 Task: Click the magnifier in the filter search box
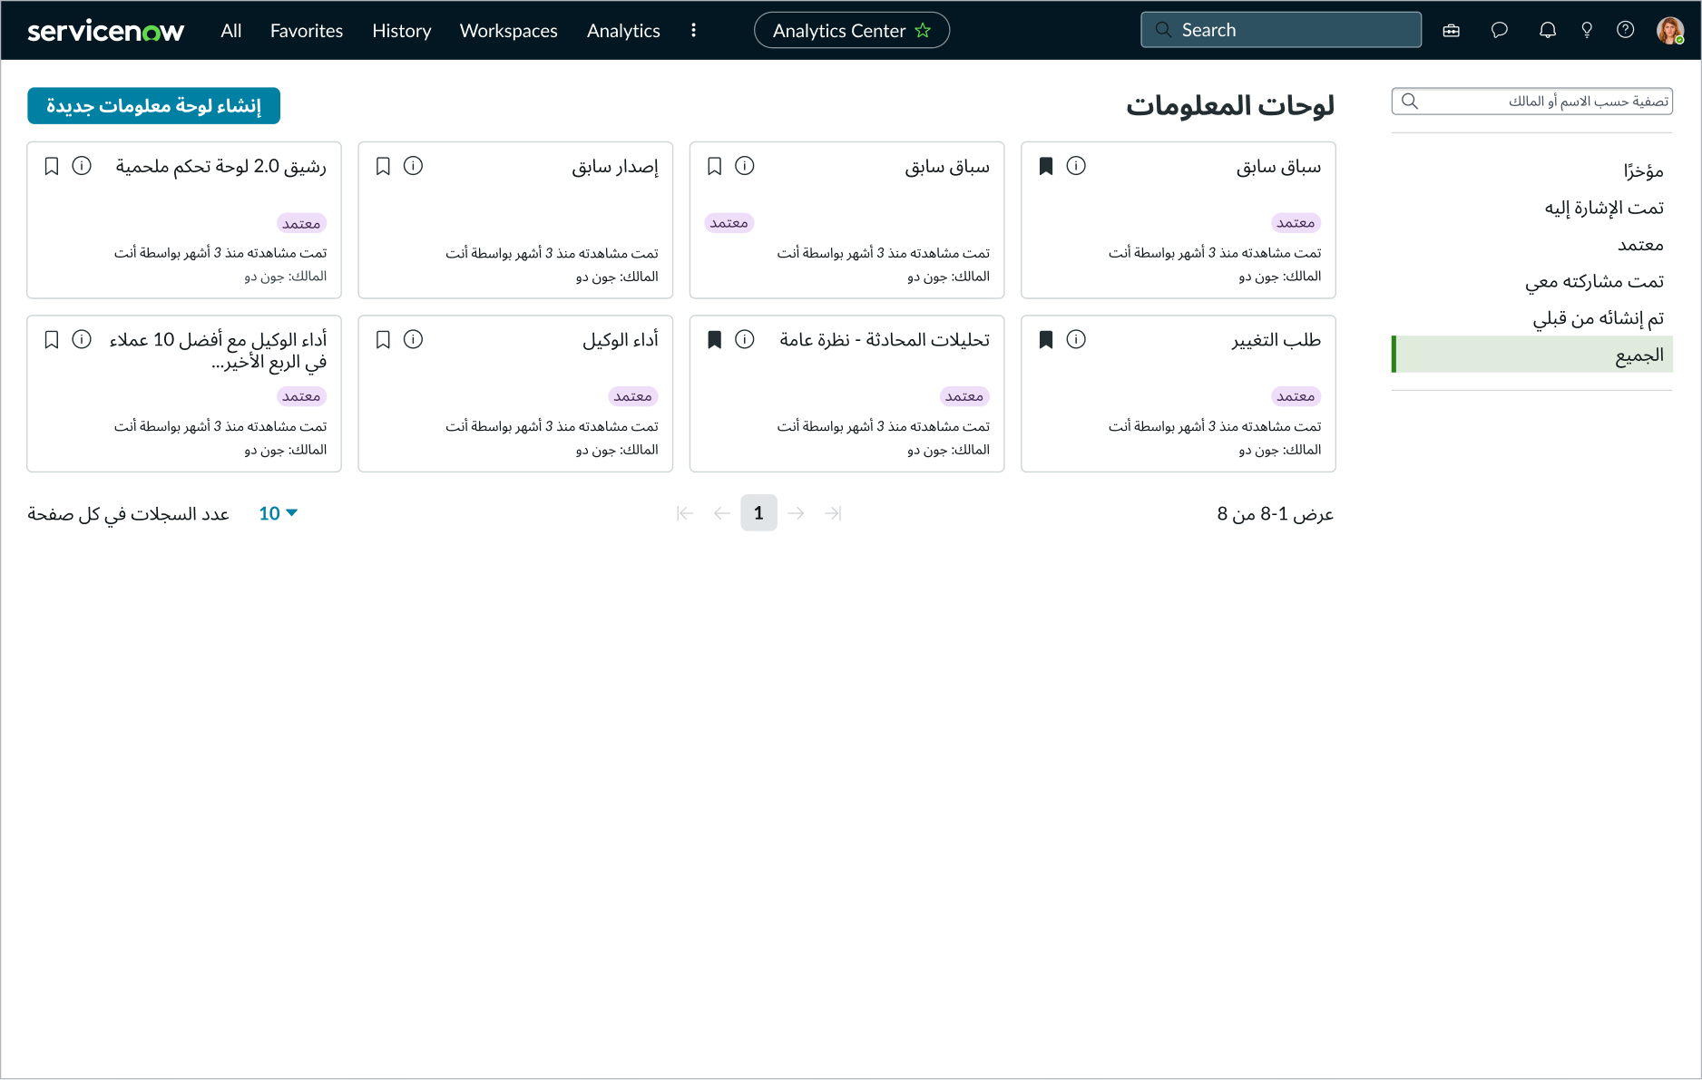(x=1409, y=101)
